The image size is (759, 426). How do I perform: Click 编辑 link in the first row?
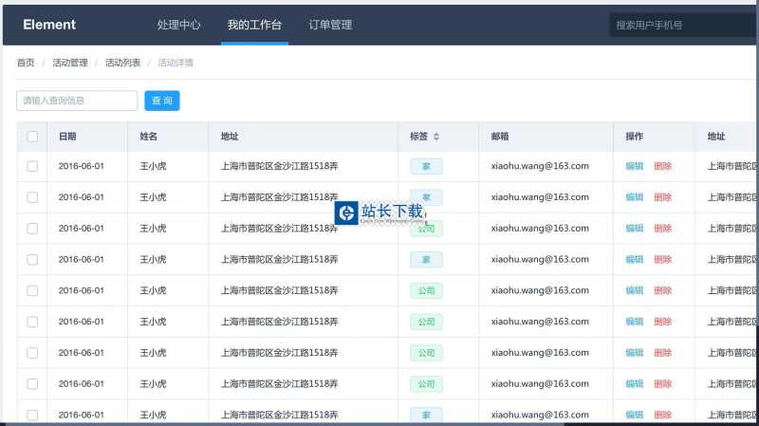coord(634,166)
